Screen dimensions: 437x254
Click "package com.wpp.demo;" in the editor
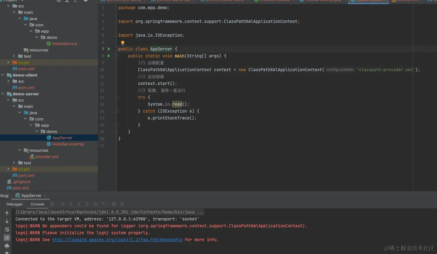(x=144, y=8)
